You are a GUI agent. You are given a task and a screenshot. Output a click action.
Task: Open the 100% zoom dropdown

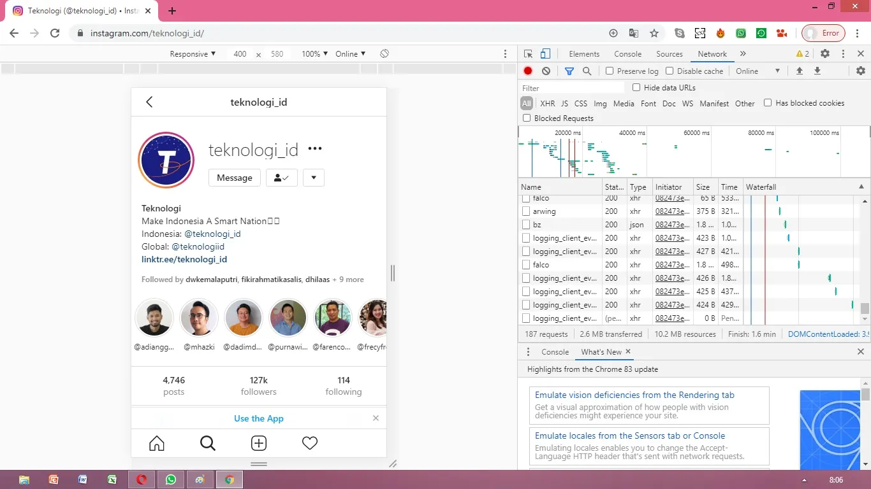[314, 54]
